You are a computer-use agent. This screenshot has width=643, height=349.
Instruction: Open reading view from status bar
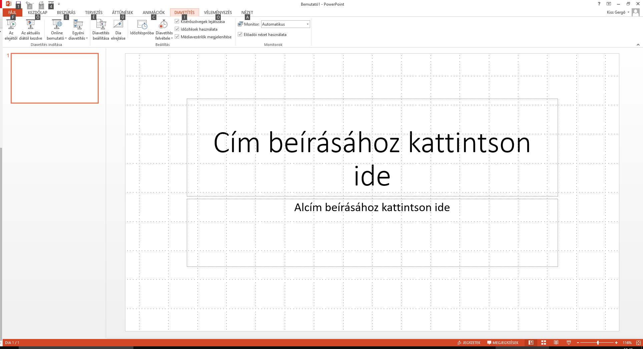[556, 343]
